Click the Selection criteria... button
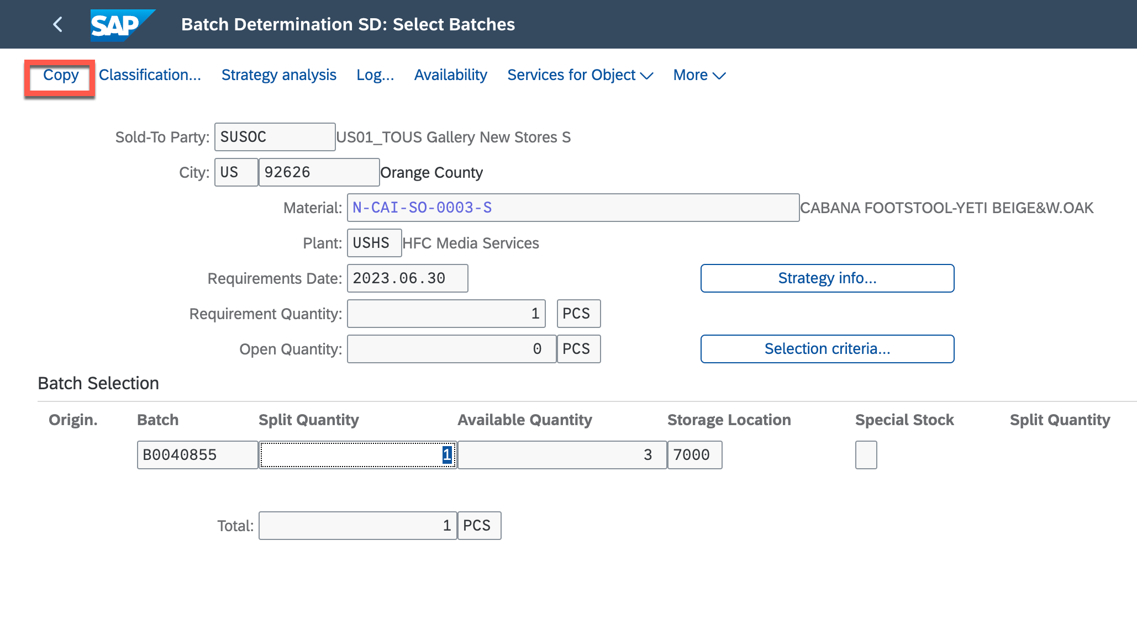Image resolution: width=1137 pixels, height=625 pixels. (827, 349)
